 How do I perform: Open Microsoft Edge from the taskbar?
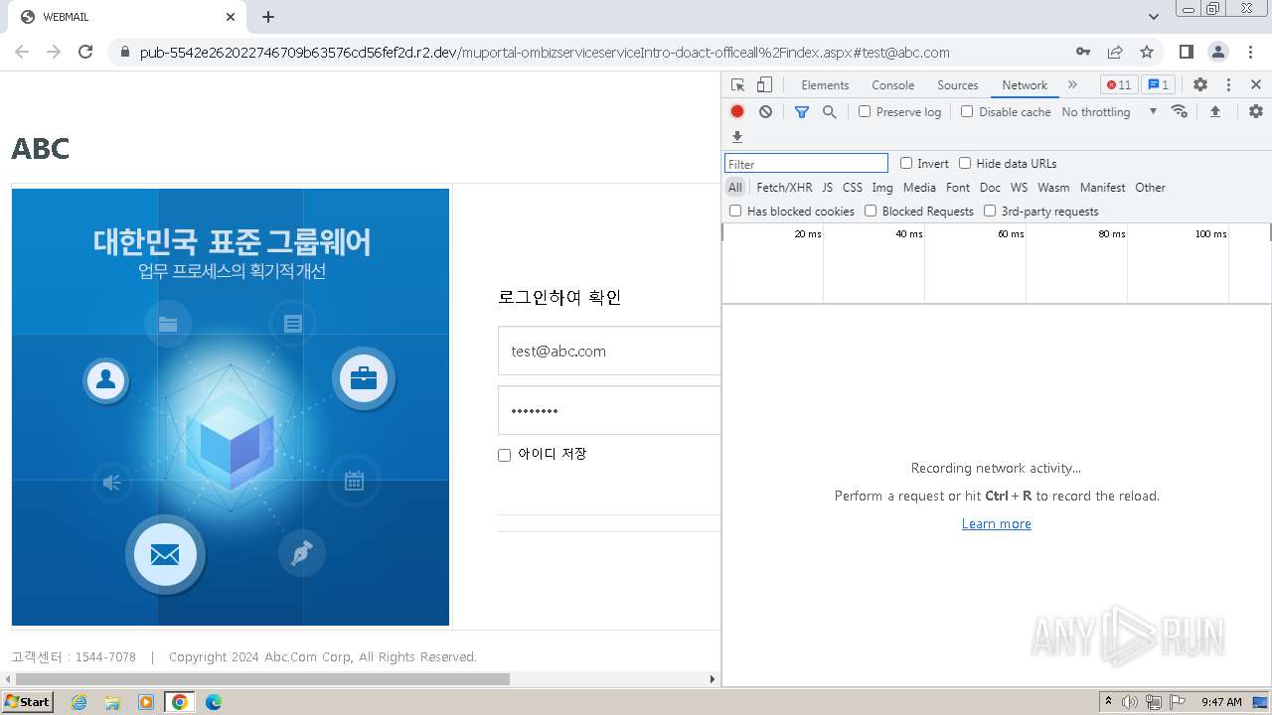click(213, 702)
